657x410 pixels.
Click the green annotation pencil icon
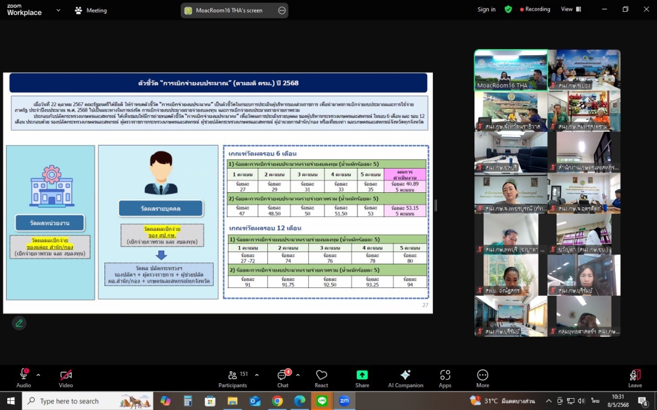[x=19, y=323]
